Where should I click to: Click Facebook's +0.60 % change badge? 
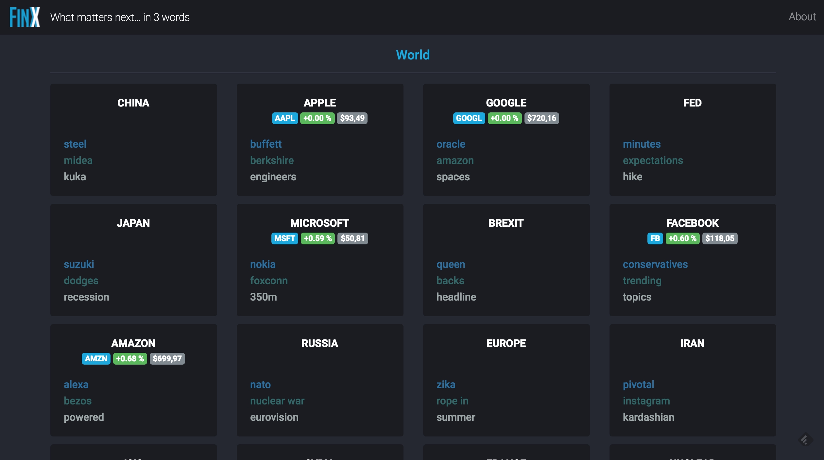pos(682,238)
